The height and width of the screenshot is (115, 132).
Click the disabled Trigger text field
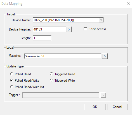[x=61, y=95]
